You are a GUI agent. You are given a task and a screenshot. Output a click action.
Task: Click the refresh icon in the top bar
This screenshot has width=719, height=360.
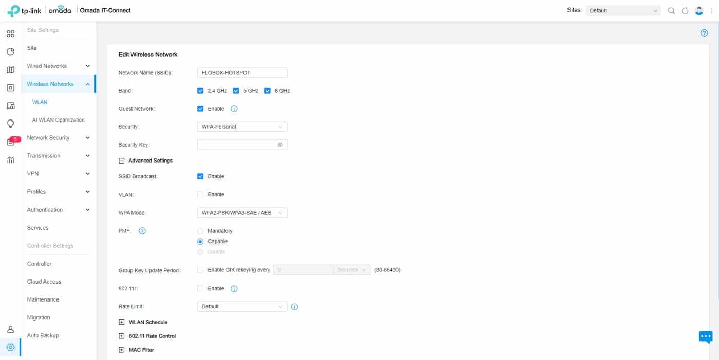coord(685,11)
